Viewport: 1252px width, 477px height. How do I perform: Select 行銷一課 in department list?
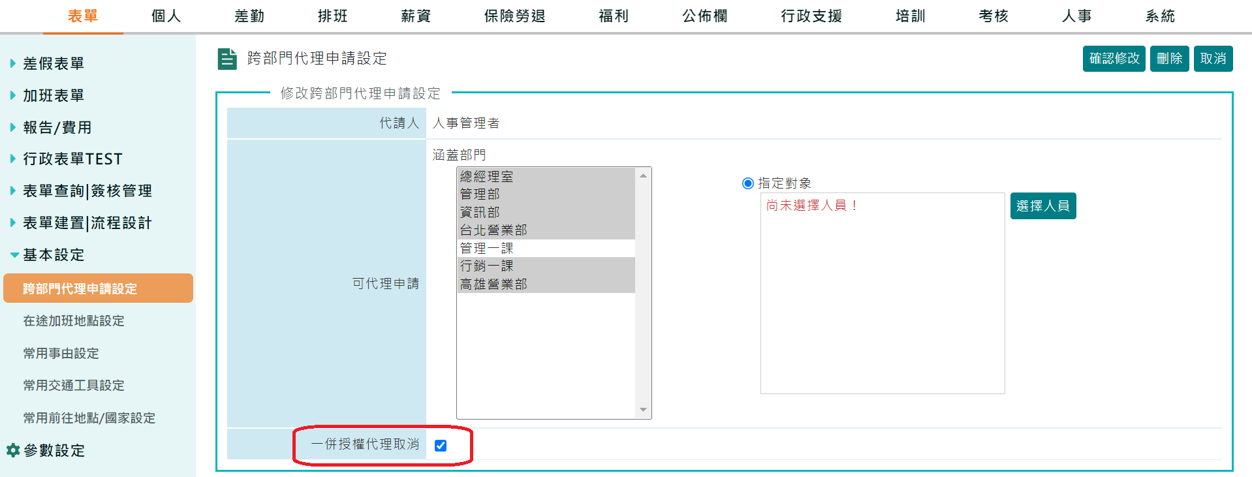coord(546,266)
